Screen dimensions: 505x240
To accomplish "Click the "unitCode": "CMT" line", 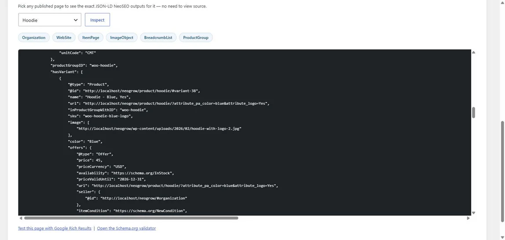I will coord(77,52).
